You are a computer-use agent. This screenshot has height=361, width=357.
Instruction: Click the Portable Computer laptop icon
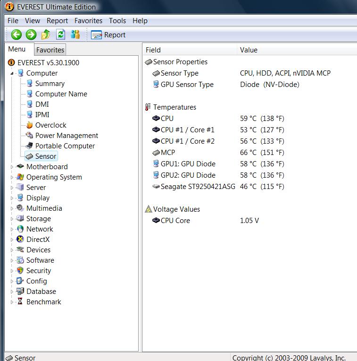tap(29, 146)
